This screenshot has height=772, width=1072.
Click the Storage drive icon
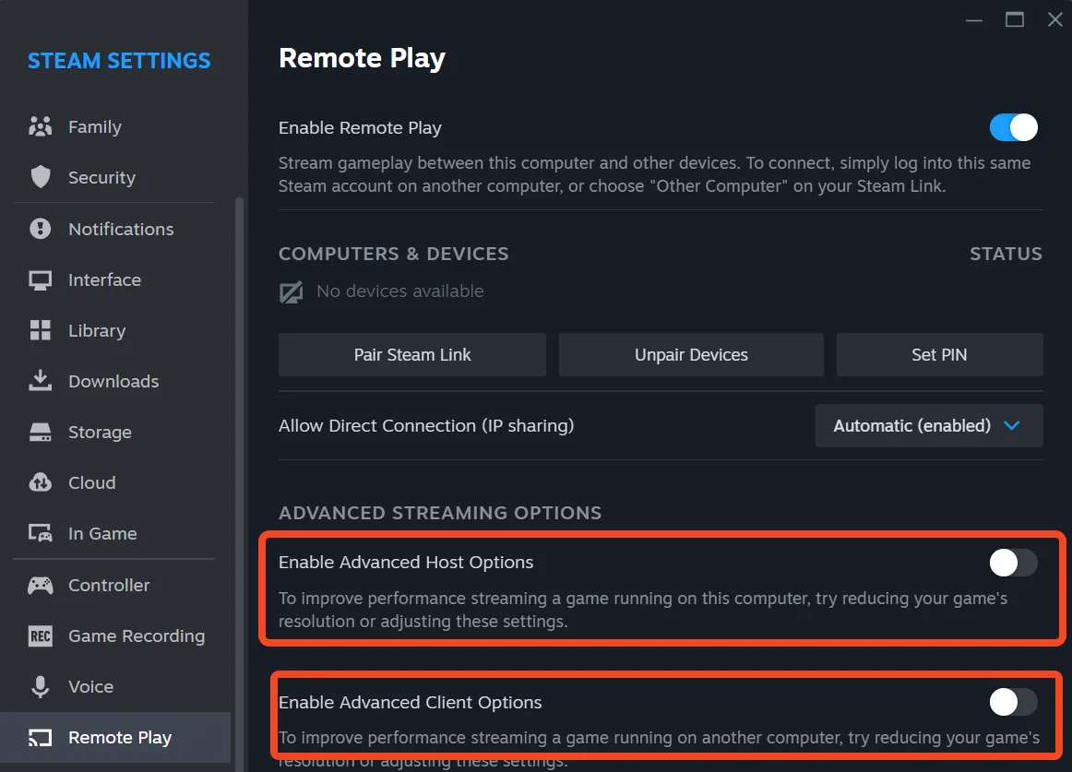click(x=42, y=432)
